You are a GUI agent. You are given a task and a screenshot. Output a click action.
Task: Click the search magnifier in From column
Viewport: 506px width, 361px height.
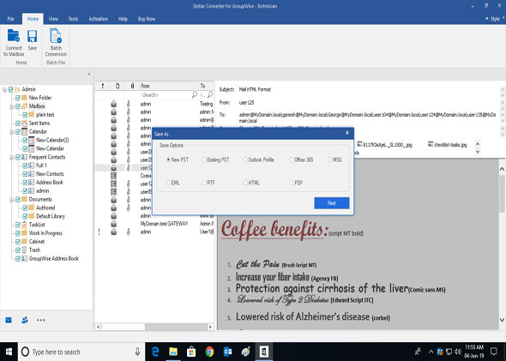[195, 95]
